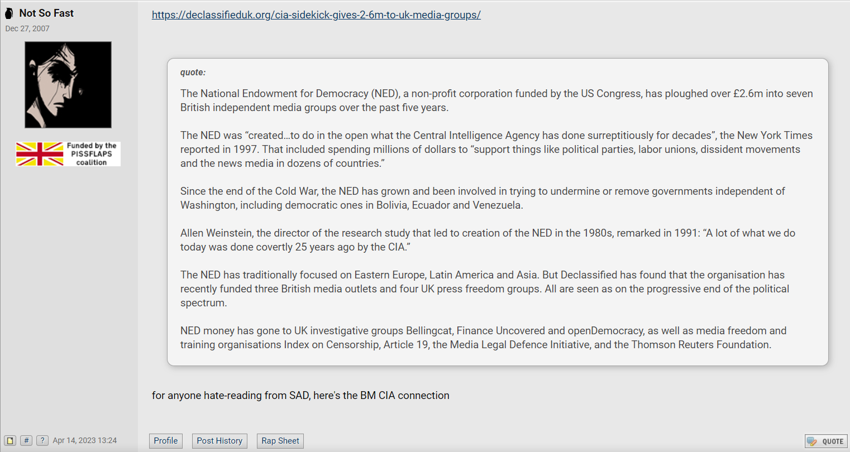This screenshot has height=452, width=850.
Task: Click the paragraph mentioning Allen Weinstein
Action: [488, 240]
